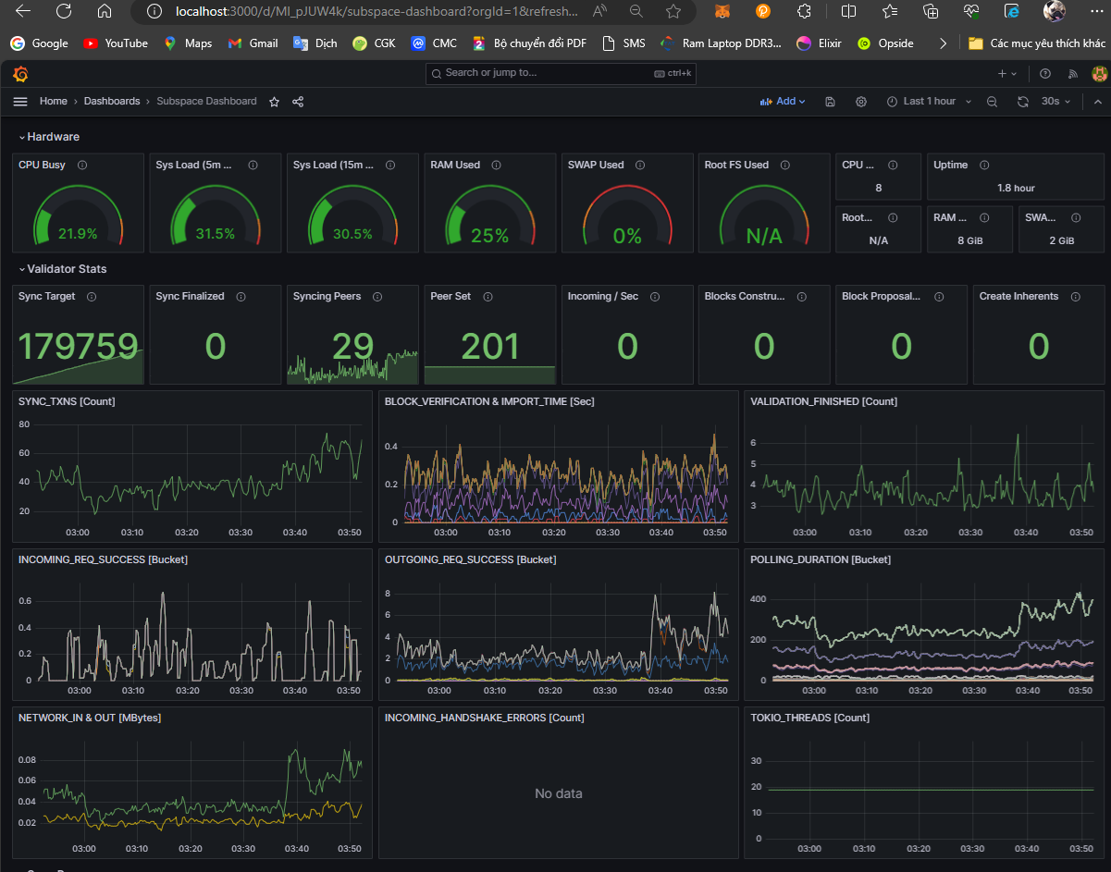Navigate to Dashboards in the breadcrumb

coord(111,101)
